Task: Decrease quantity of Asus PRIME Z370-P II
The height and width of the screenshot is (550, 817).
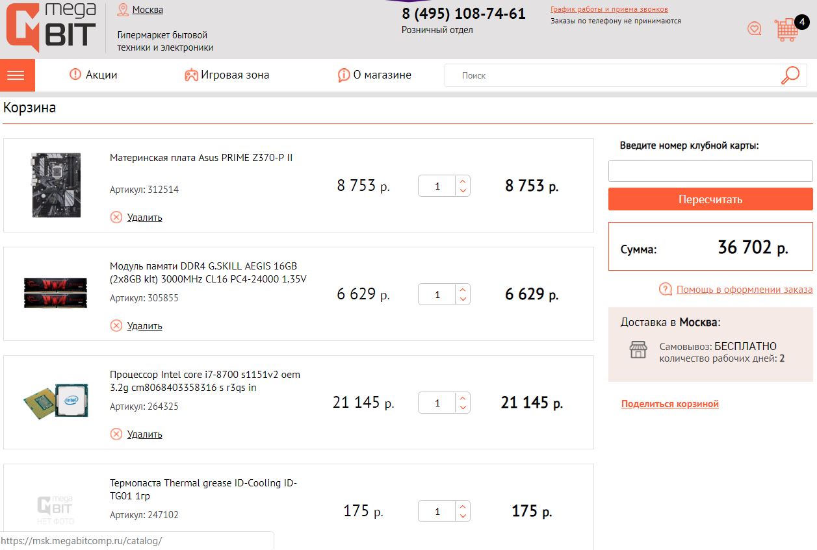Action: pos(463,191)
